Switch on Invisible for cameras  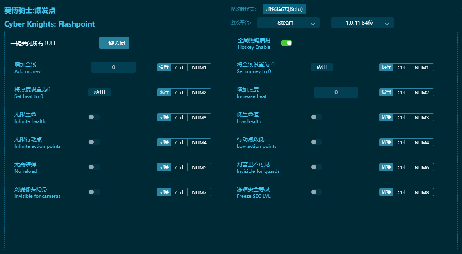[x=94, y=192]
